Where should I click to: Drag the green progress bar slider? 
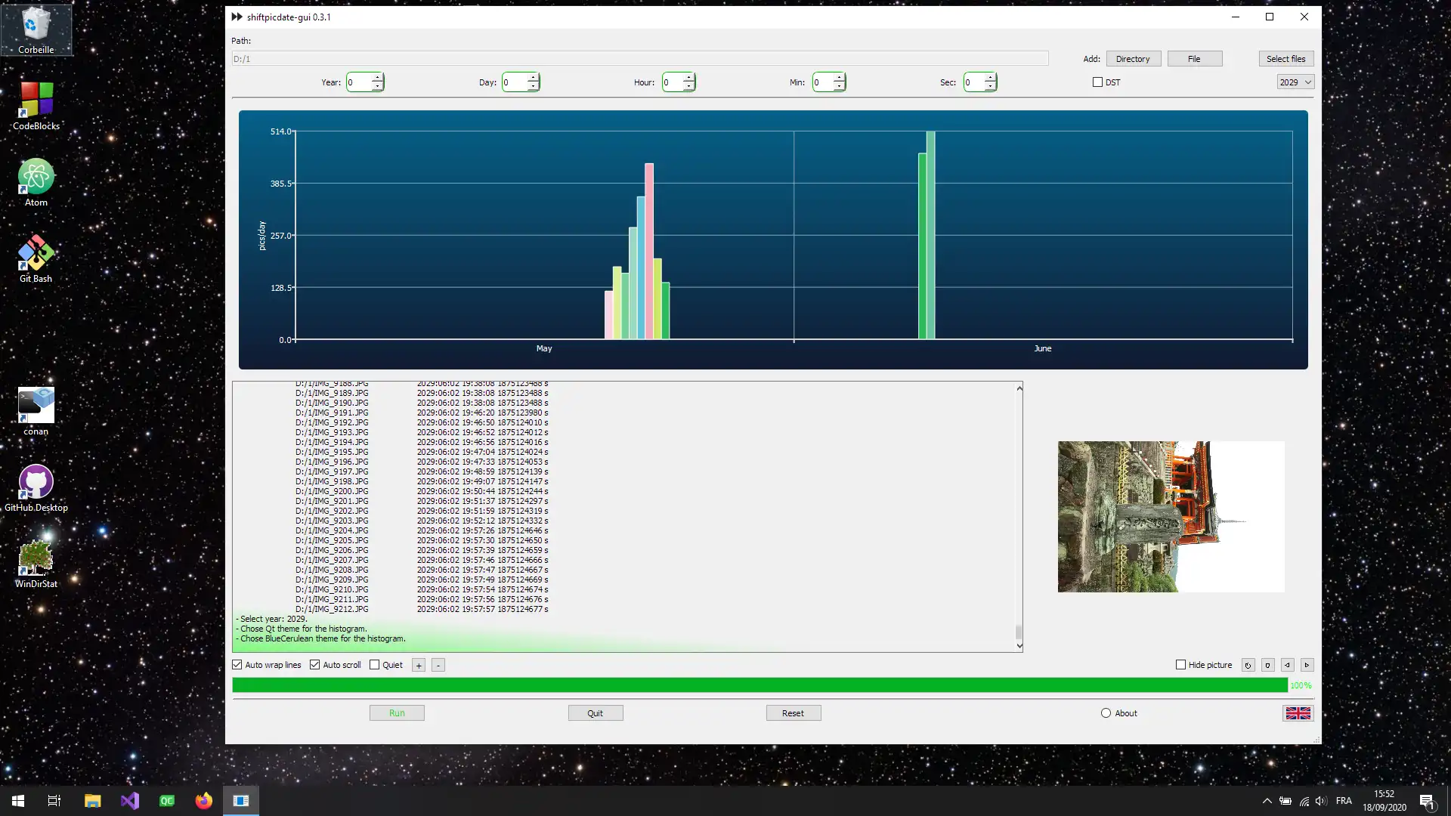click(1285, 685)
